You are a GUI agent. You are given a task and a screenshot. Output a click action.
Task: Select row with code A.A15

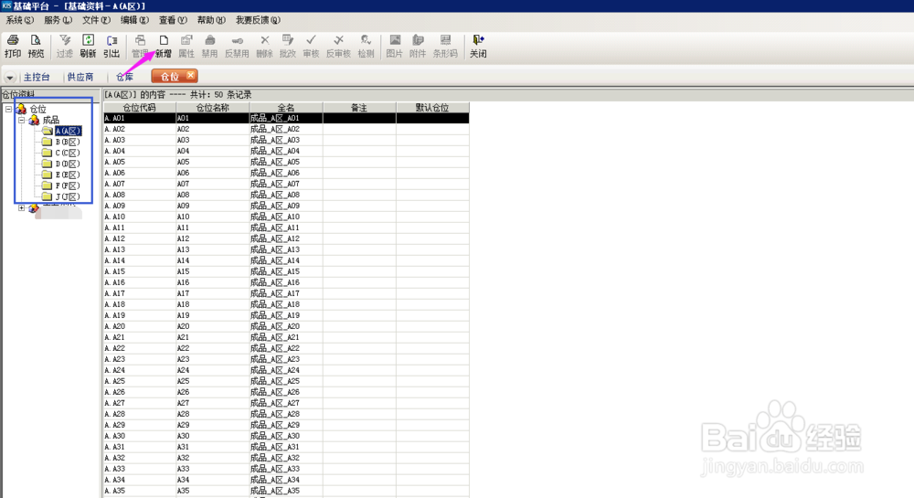pyautogui.click(x=286, y=271)
